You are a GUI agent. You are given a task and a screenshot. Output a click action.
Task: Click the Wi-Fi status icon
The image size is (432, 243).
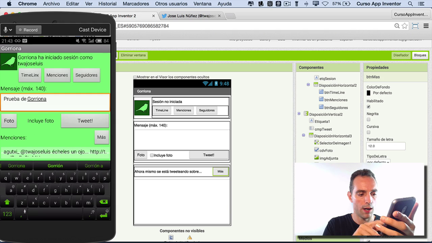pos(325,3)
